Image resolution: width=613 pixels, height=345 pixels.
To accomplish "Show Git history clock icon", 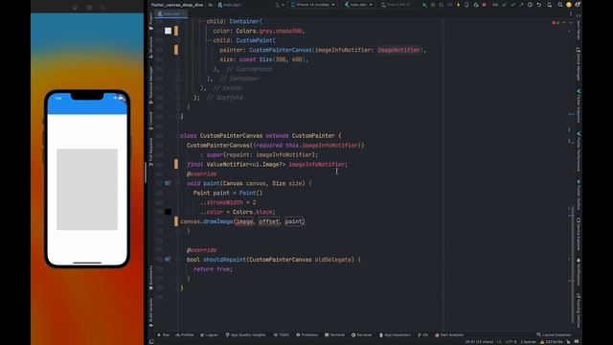I will (x=530, y=5).
